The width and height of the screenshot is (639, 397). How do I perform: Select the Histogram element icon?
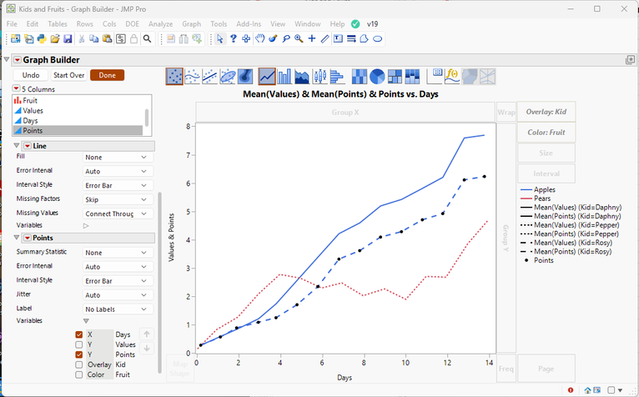pyautogui.click(x=337, y=76)
